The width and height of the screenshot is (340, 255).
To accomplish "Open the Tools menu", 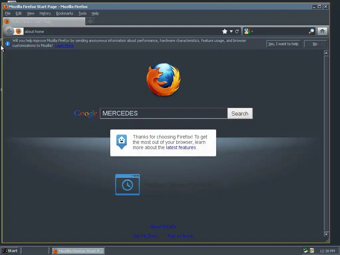I will pyautogui.click(x=82, y=13).
